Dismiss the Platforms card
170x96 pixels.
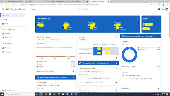[133, 66]
